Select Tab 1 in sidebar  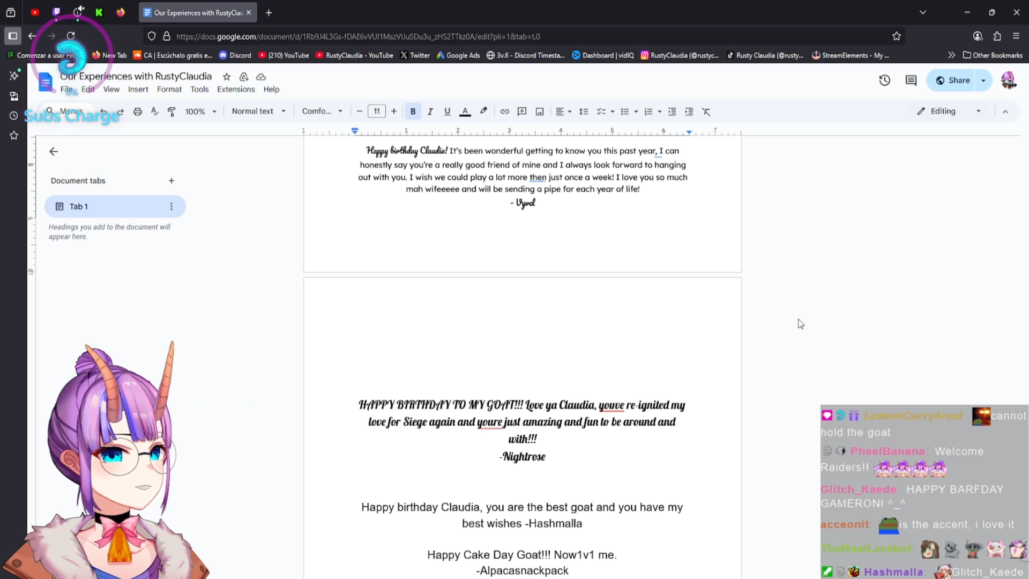pyautogui.click(x=115, y=206)
